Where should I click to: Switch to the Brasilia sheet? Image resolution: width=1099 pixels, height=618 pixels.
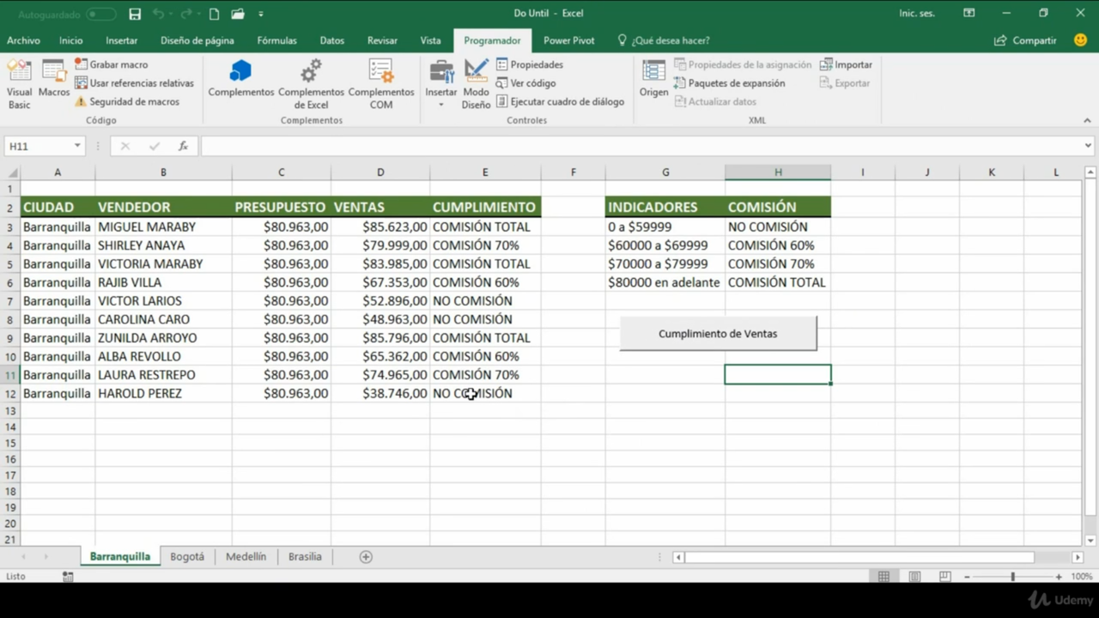click(305, 556)
